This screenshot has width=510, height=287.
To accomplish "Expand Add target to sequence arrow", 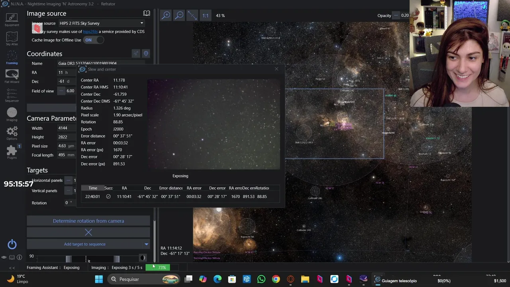I will [146, 244].
